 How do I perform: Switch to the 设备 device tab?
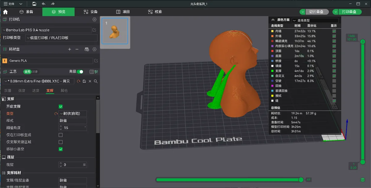pos(91,12)
